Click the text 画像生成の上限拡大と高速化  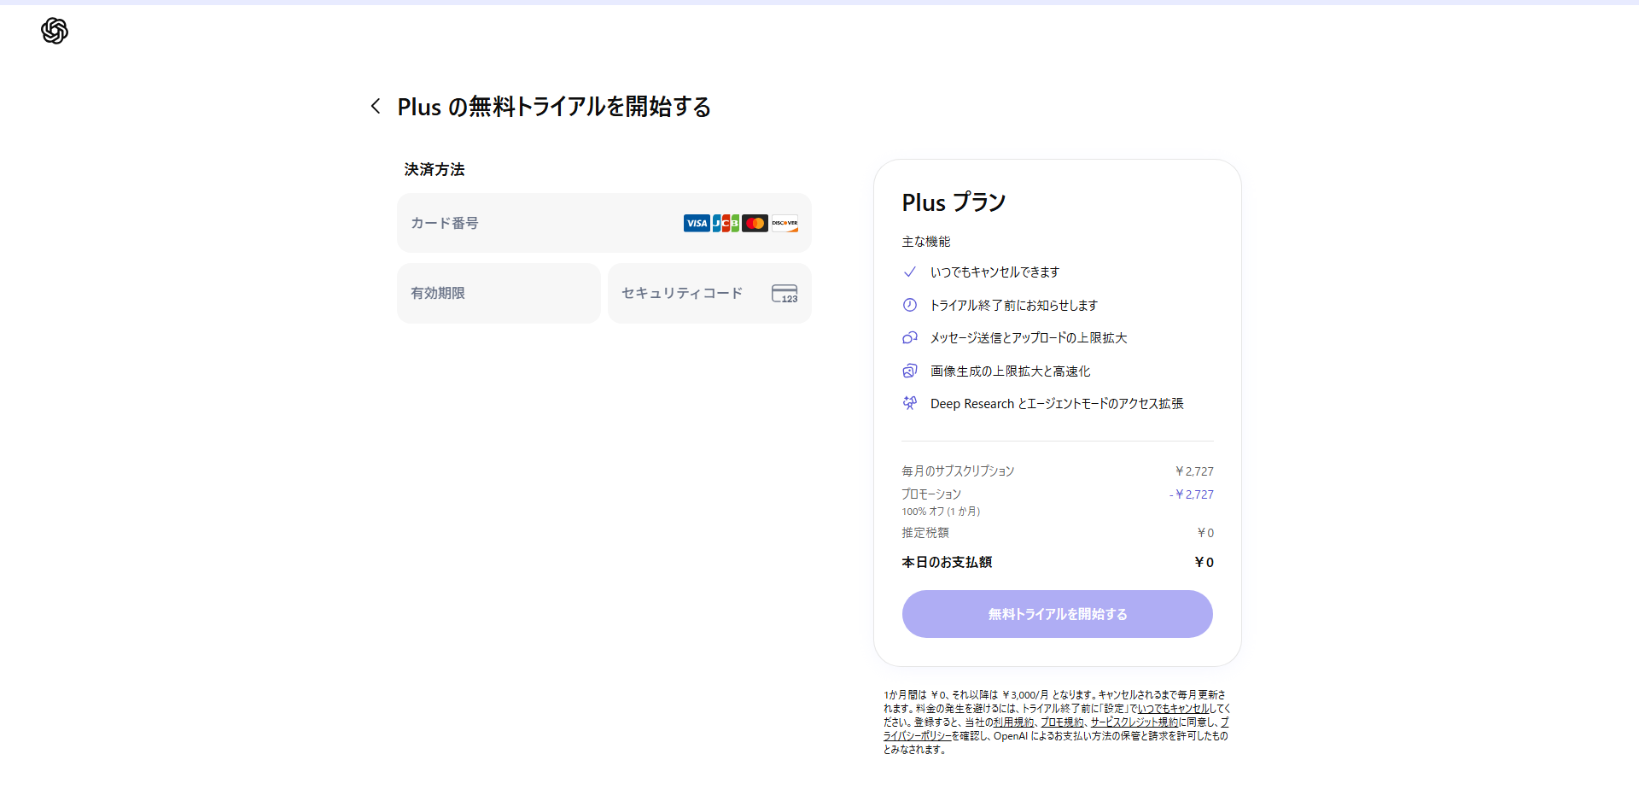pyautogui.click(x=1011, y=371)
